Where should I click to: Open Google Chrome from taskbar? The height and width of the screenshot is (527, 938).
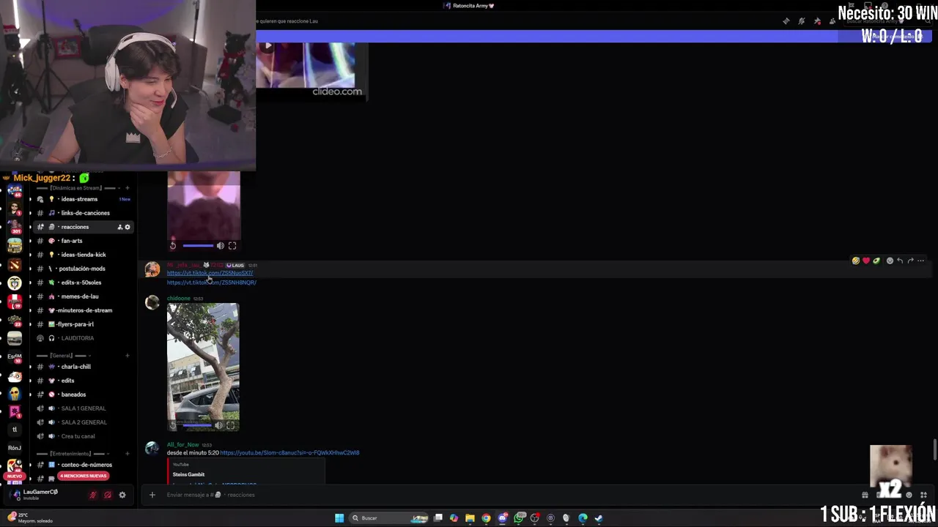coord(486,518)
